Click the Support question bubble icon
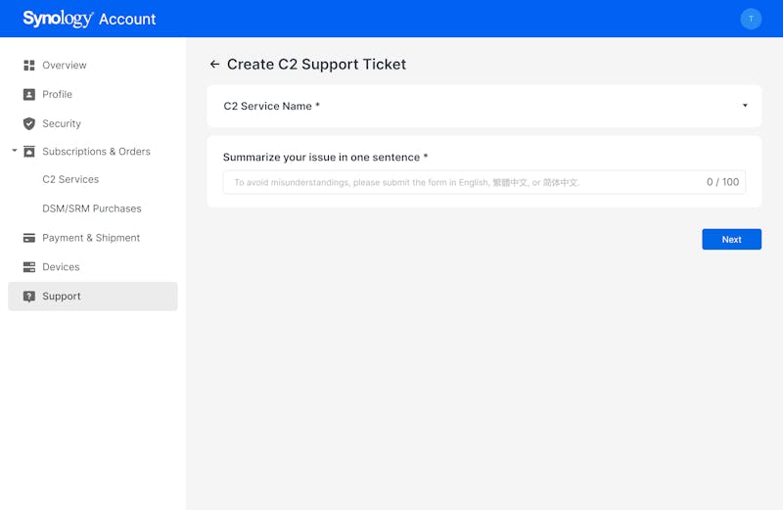This screenshot has width=783, height=510. (29, 297)
